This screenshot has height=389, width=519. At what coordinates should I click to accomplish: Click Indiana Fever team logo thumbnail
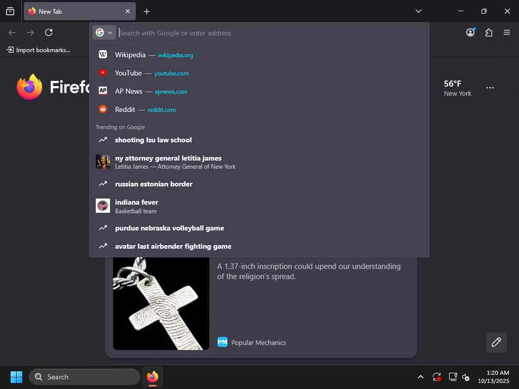[103, 206]
